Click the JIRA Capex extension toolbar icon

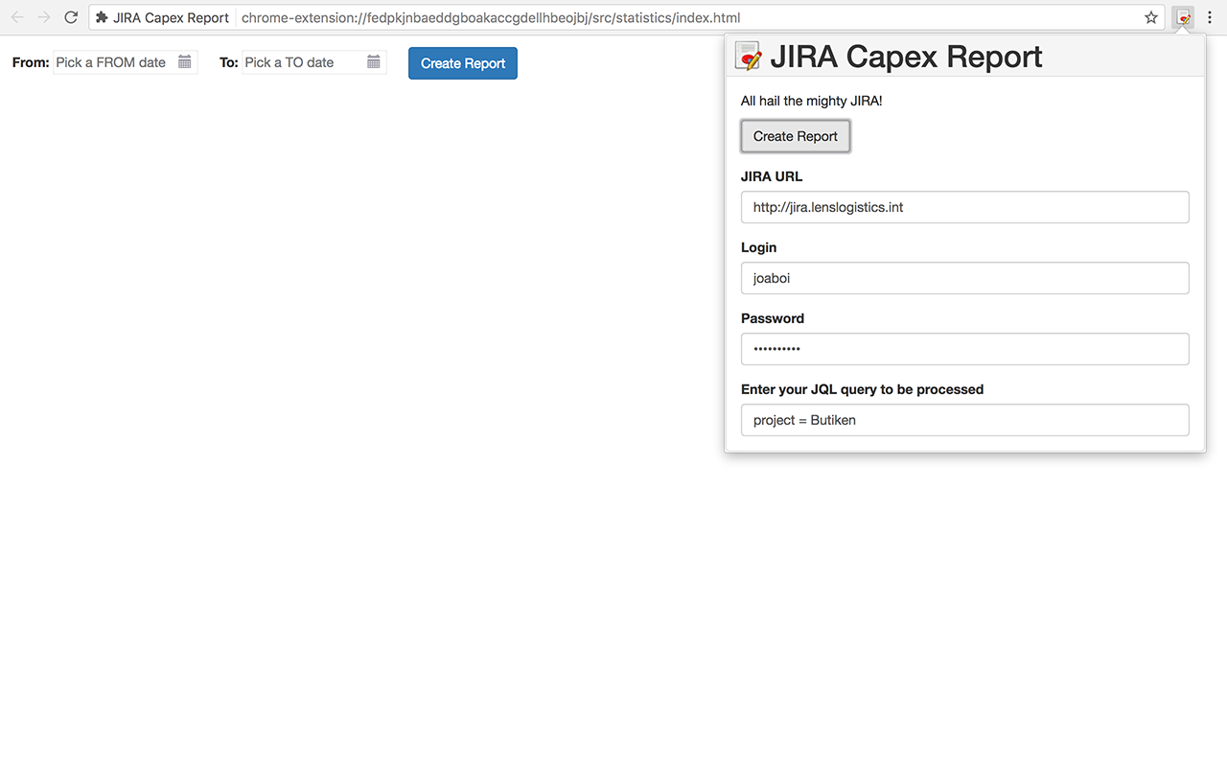click(1185, 17)
